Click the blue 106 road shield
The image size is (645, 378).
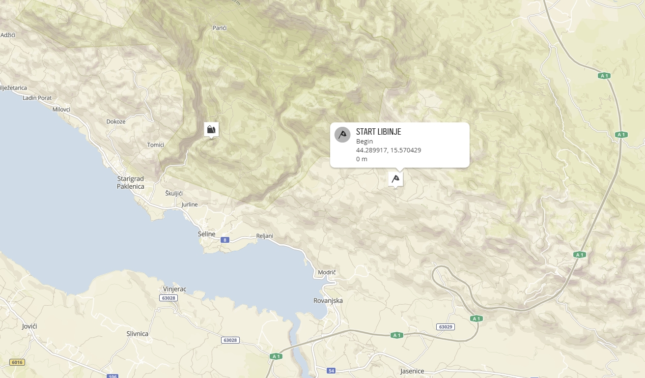click(112, 377)
